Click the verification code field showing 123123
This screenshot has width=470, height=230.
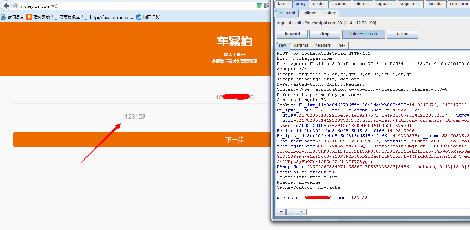[x=135, y=117]
